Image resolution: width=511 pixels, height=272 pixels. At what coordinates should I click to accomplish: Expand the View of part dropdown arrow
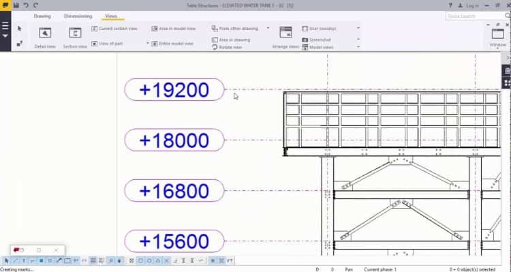(x=148, y=43)
